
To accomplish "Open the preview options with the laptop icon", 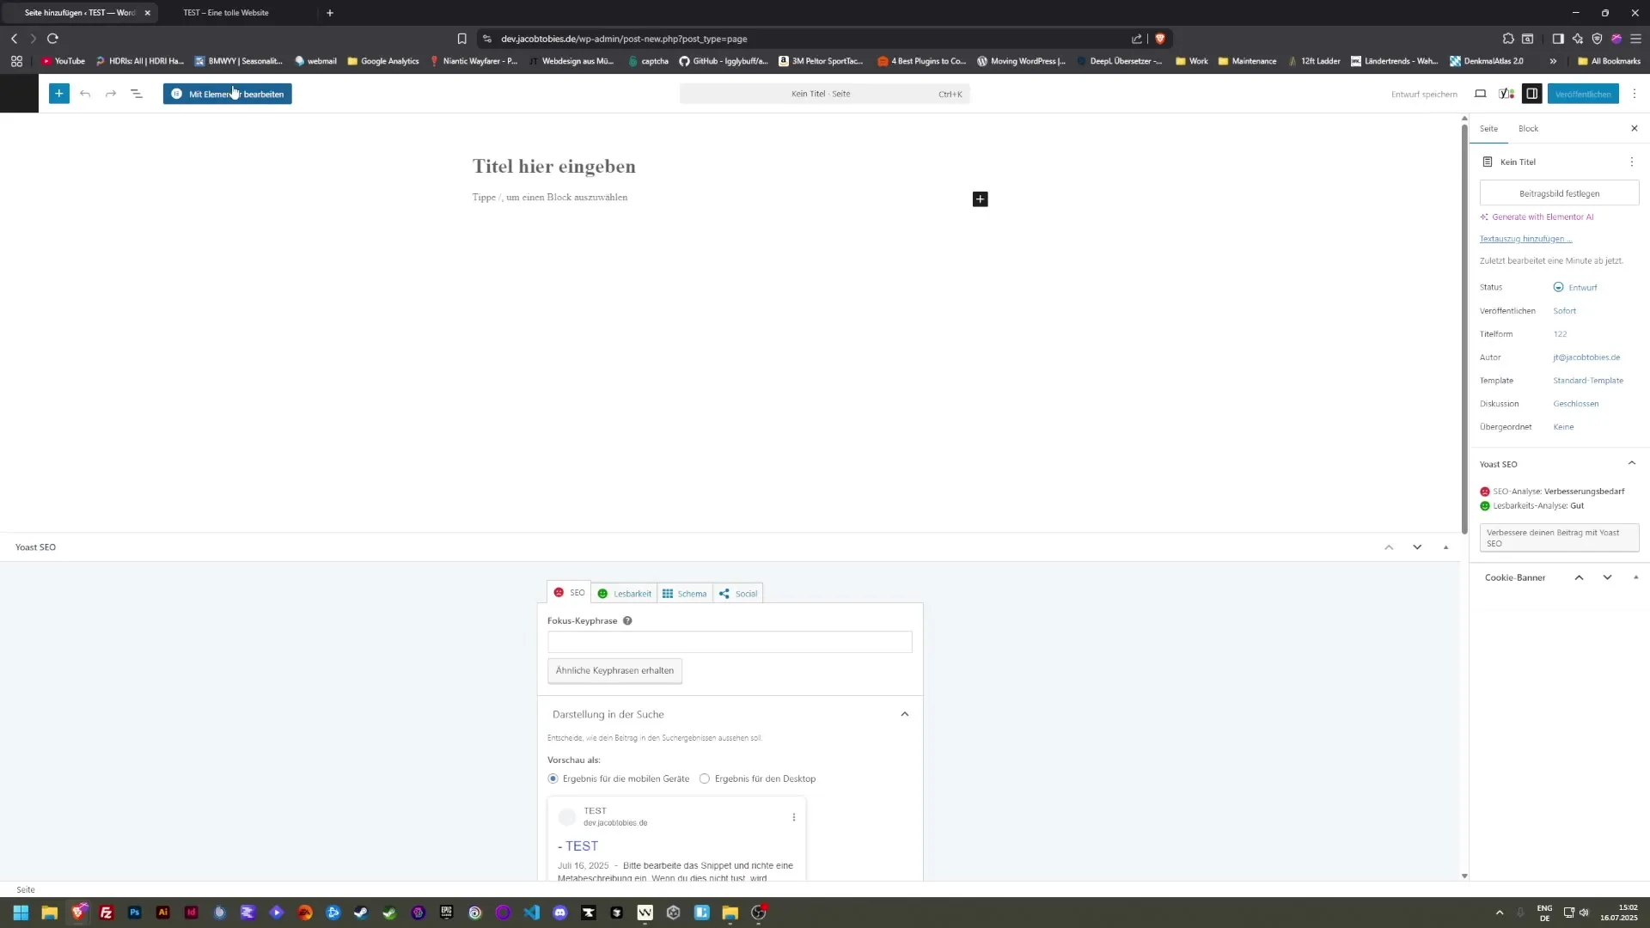I will [x=1480, y=94].
